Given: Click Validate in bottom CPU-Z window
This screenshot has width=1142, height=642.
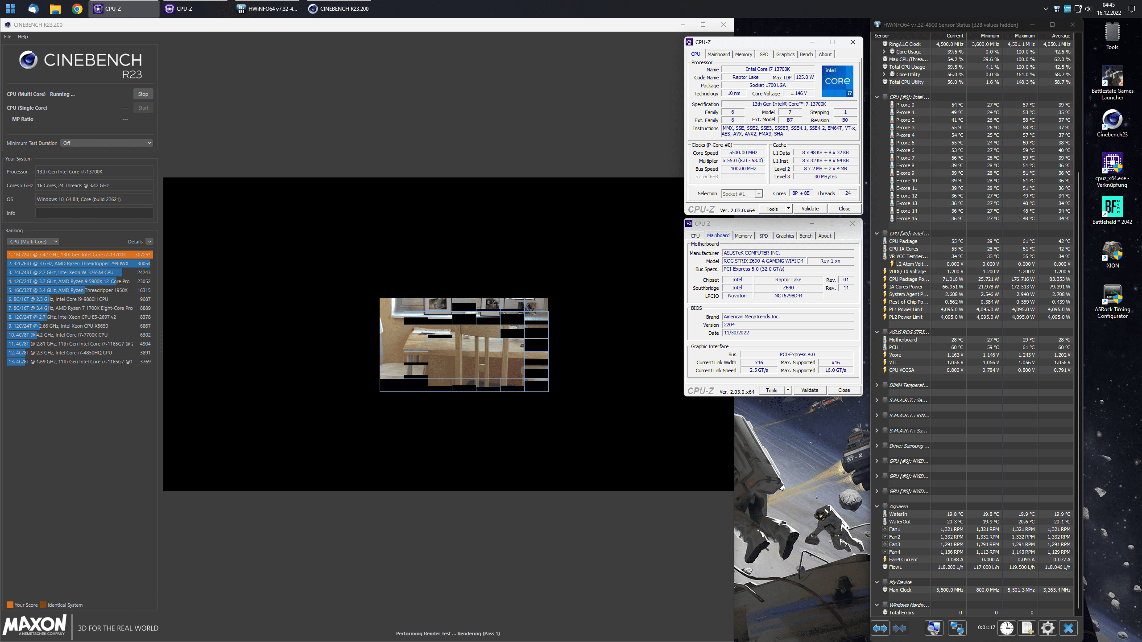Looking at the screenshot, I should (810, 390).
